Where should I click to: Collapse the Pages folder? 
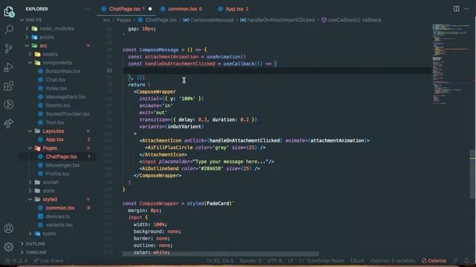50,148
